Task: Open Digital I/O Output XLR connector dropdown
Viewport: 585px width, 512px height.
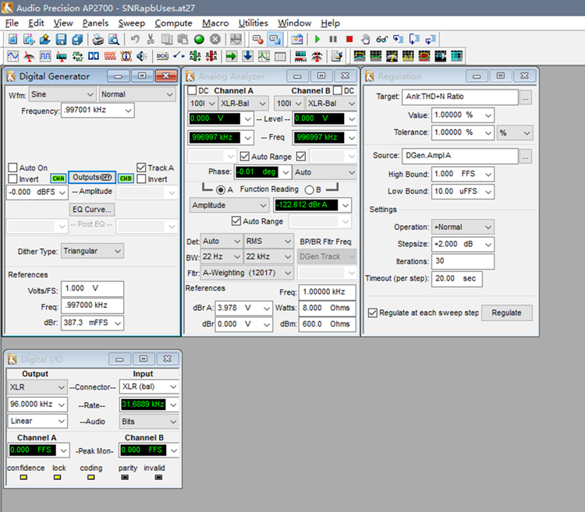Action: coord(37,387)
